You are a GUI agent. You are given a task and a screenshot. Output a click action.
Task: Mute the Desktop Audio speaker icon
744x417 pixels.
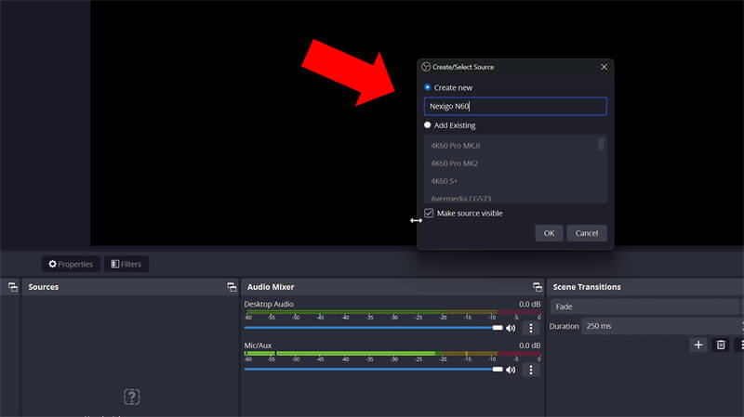point(511,328)
